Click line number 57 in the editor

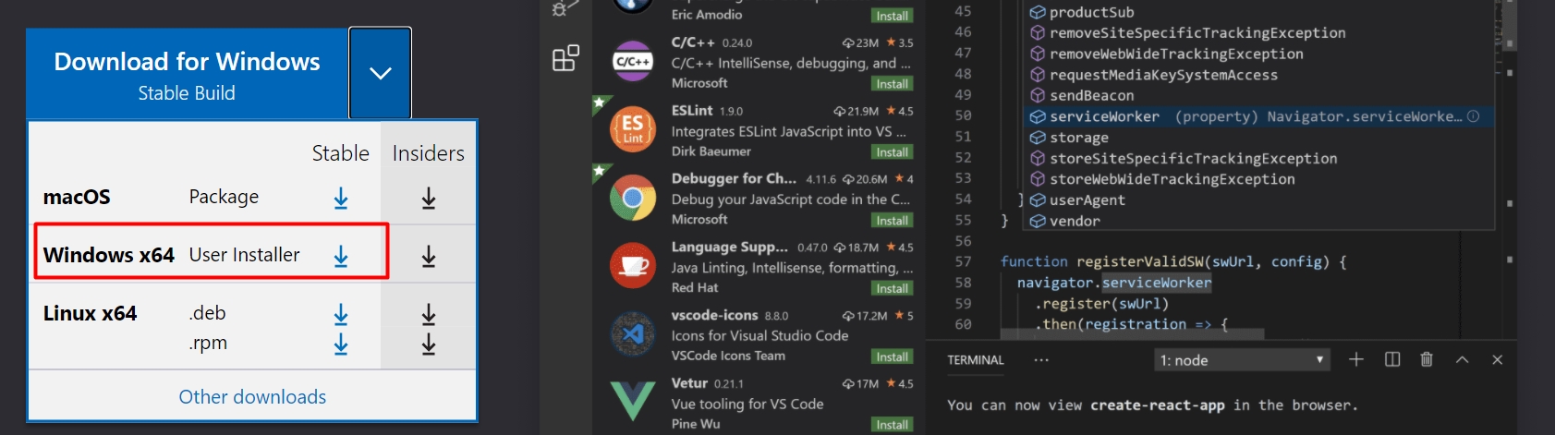pyautogui.click(x=963, y=261)
